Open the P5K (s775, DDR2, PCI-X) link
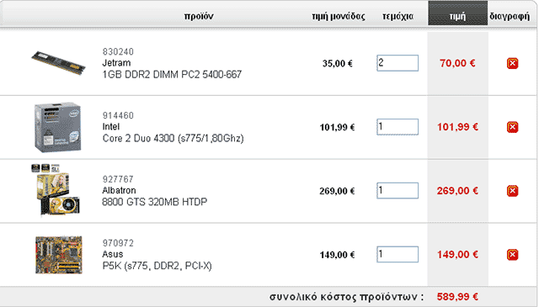539x307 pixels. pos(157,266)
